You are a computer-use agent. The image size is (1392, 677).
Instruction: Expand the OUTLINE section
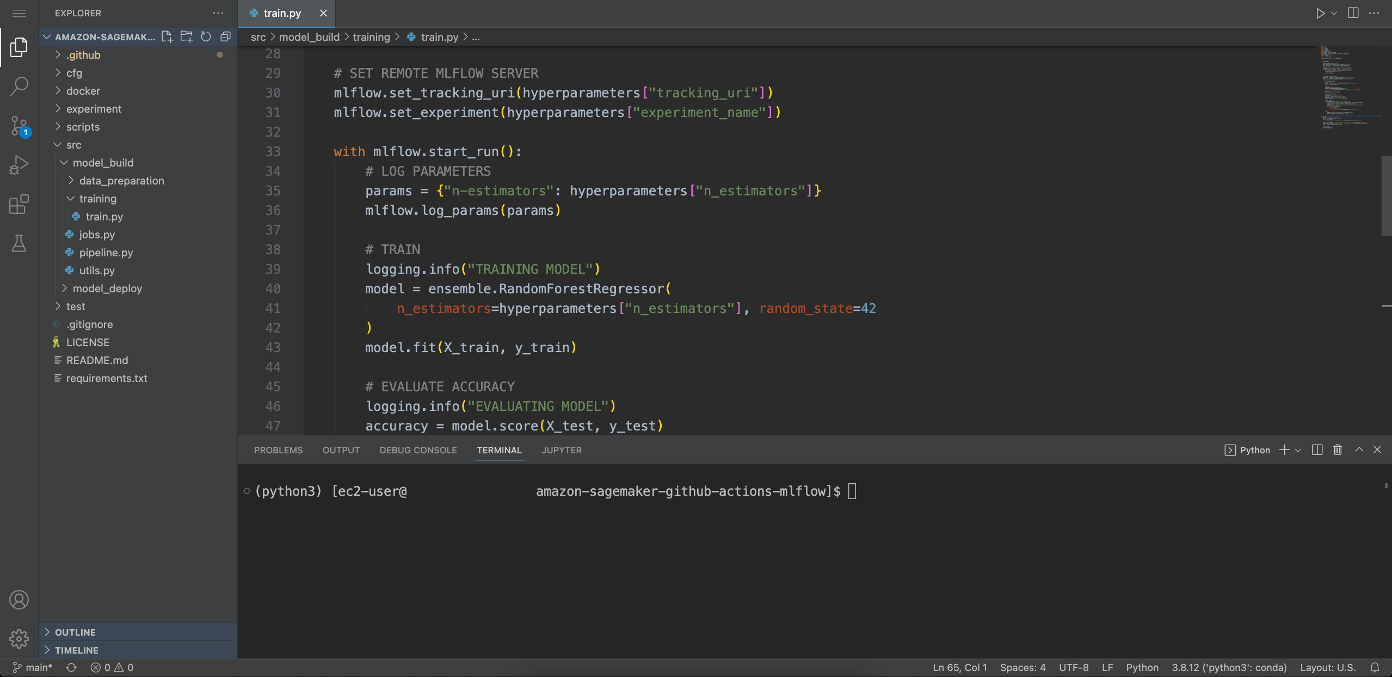75,632
